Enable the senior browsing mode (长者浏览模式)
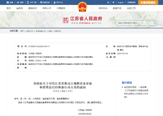 pyautogui.click(x=148, y=2)
